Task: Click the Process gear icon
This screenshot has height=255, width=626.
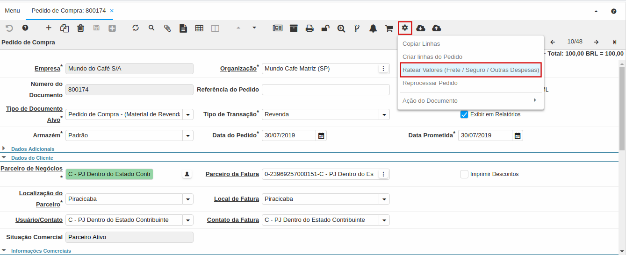Action: tap(405, 28)
